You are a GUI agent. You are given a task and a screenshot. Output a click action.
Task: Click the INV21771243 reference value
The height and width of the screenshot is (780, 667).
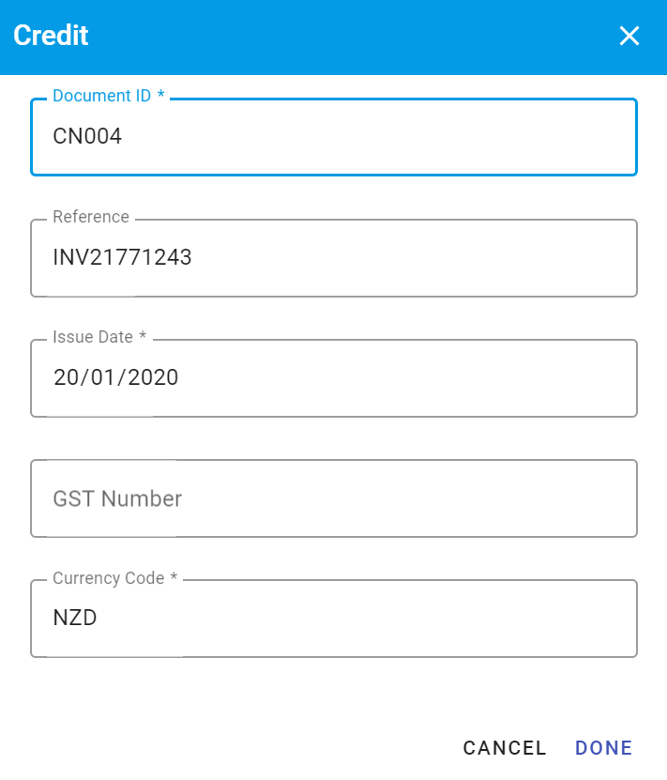pyautogui.click(x=122, y=258)
